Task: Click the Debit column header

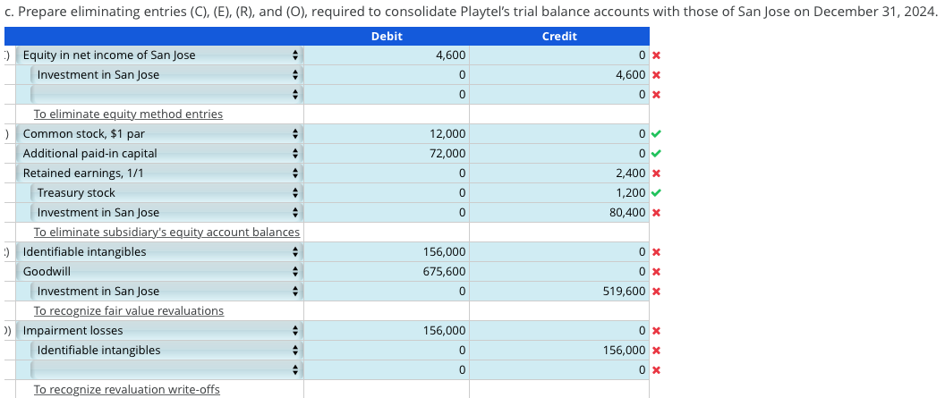Action: click(x=387, y=36)
